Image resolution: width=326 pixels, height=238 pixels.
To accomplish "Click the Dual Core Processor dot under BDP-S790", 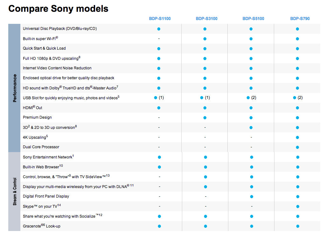I will pyautogui.click(x=297, y=147).
